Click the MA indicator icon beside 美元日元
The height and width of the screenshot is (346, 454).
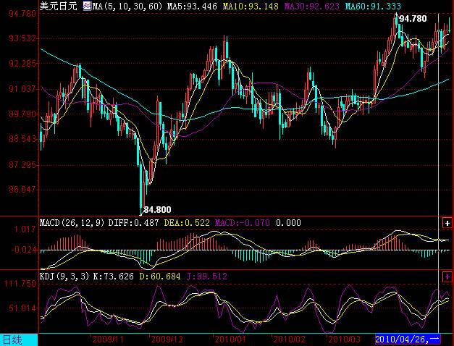(x=87, y=6)
